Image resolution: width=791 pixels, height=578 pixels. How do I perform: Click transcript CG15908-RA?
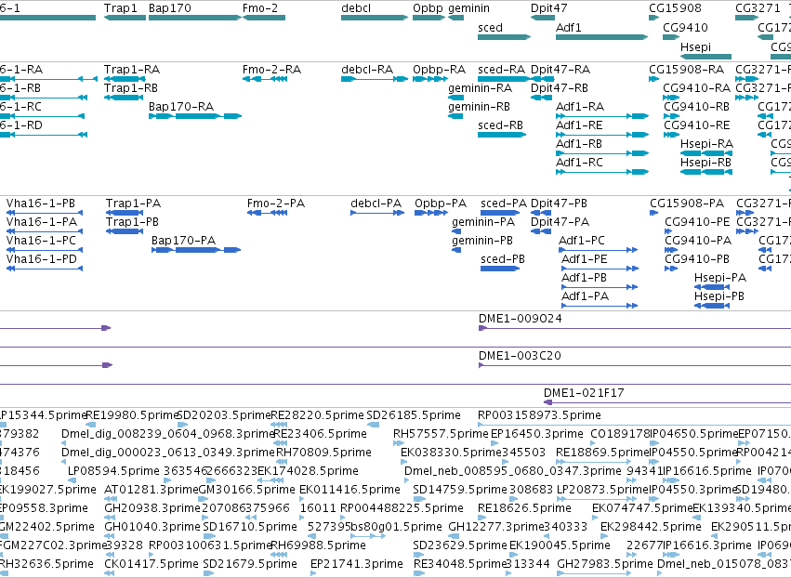point(687,70)
